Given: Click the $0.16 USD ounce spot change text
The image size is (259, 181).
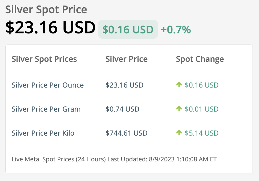Looking at the screenshot, I should coord(202,85).
